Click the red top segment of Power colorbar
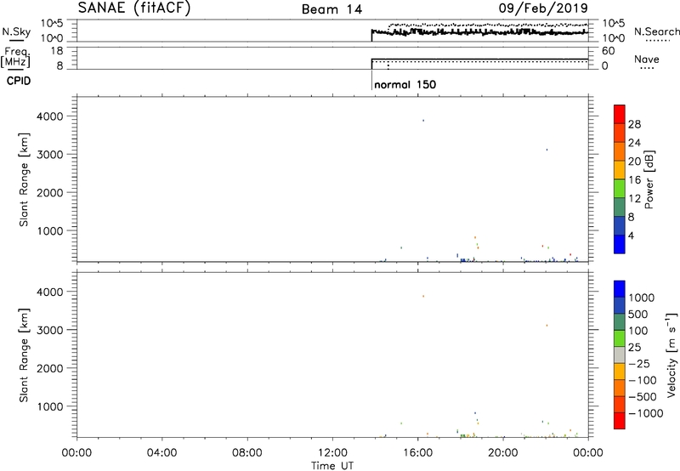Image resolution: width=680 pixels, height=471 pixels. 620,114
